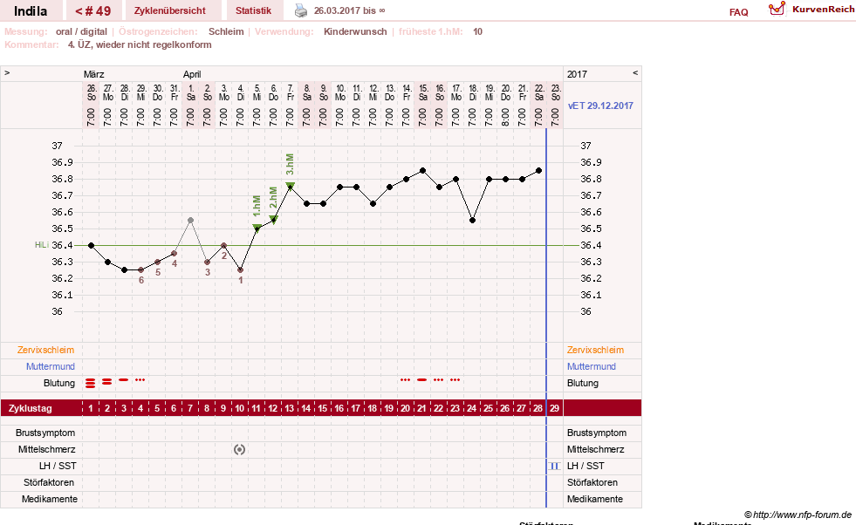The height and width of the screenshot is (525, 856).
Task: Open the Statistik tab
Action: pos(253,11)
